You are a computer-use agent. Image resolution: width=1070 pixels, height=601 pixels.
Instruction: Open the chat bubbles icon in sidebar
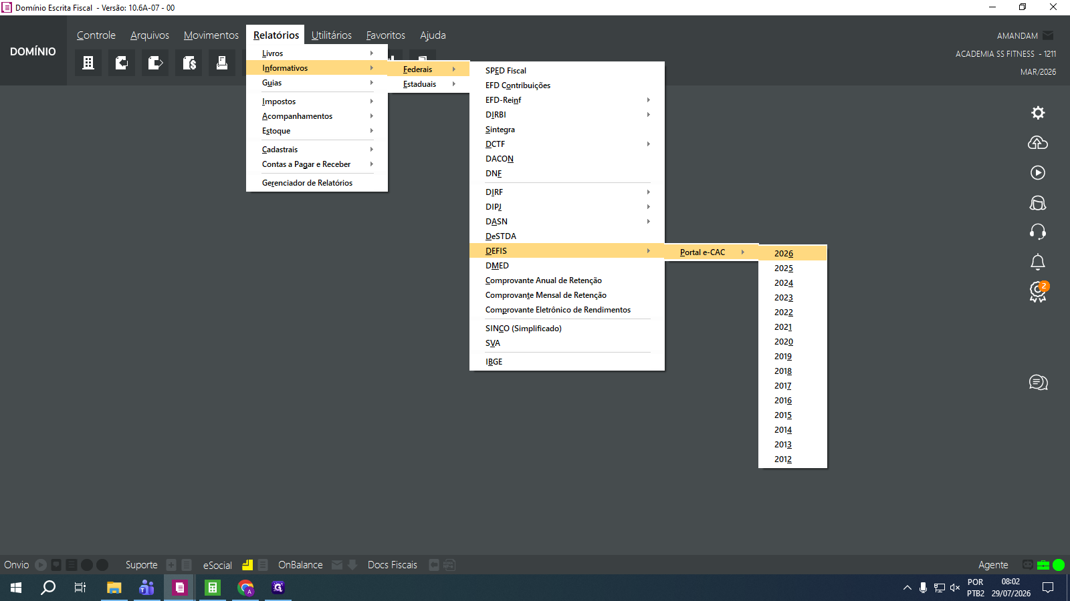[x=1038, y=383]
